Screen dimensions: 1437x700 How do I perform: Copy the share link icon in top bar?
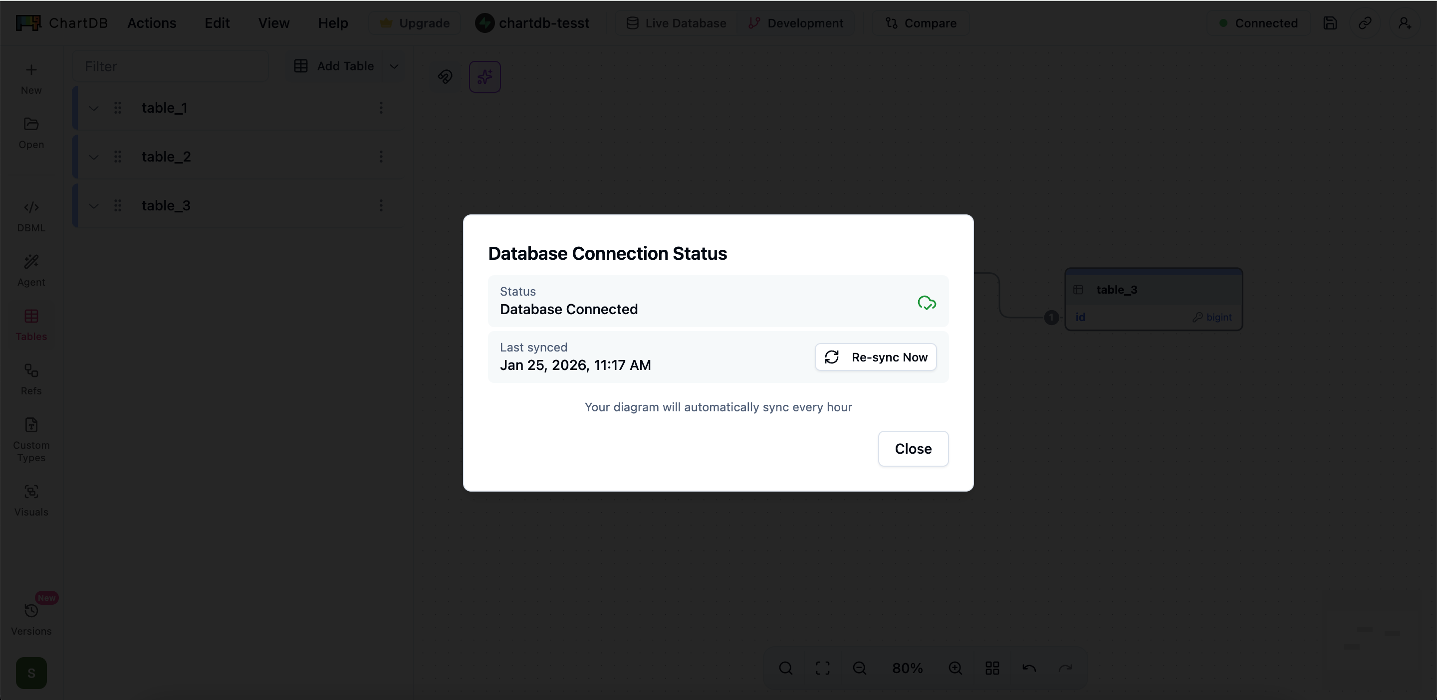1366,23
